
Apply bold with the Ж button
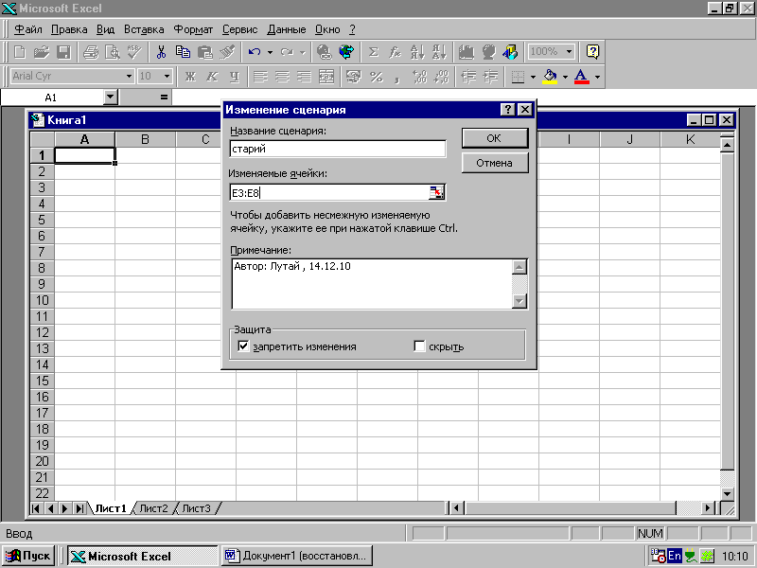[x=191, y=77]
